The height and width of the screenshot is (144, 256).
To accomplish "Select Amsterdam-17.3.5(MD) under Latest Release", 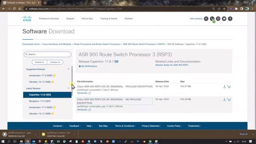I will (x=41, y=108).
